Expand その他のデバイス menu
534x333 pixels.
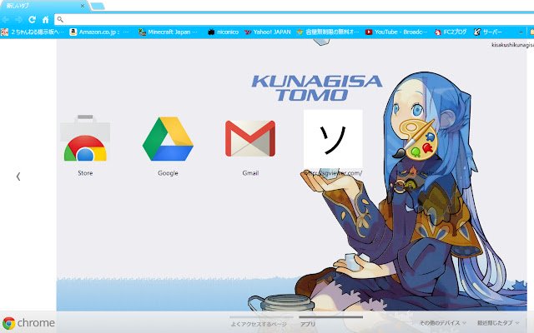click(x=443, y=323)
